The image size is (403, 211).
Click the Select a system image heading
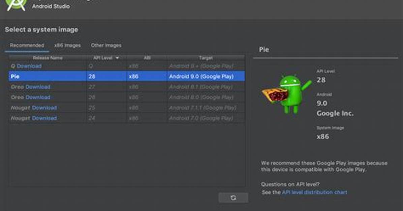41,30
